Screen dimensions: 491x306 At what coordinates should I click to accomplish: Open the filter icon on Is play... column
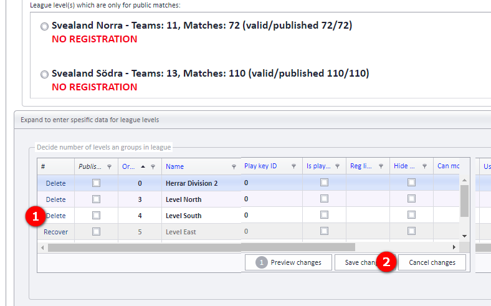[x=337, y=166]
